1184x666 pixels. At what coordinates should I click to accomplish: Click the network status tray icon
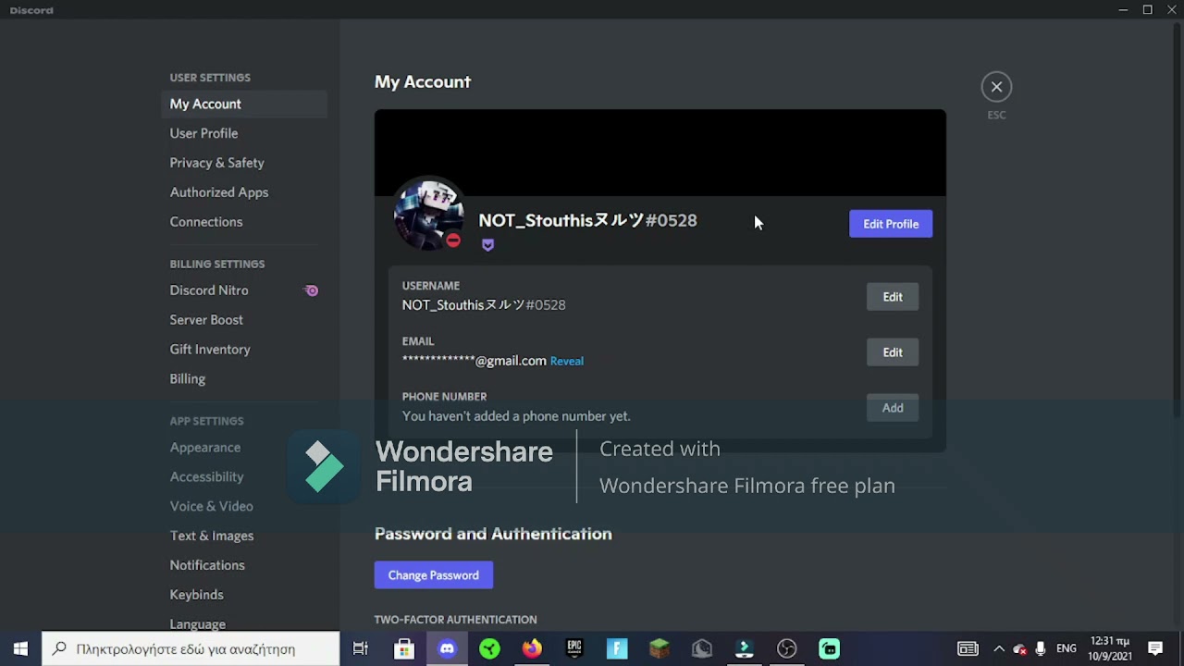[1019, 649]
